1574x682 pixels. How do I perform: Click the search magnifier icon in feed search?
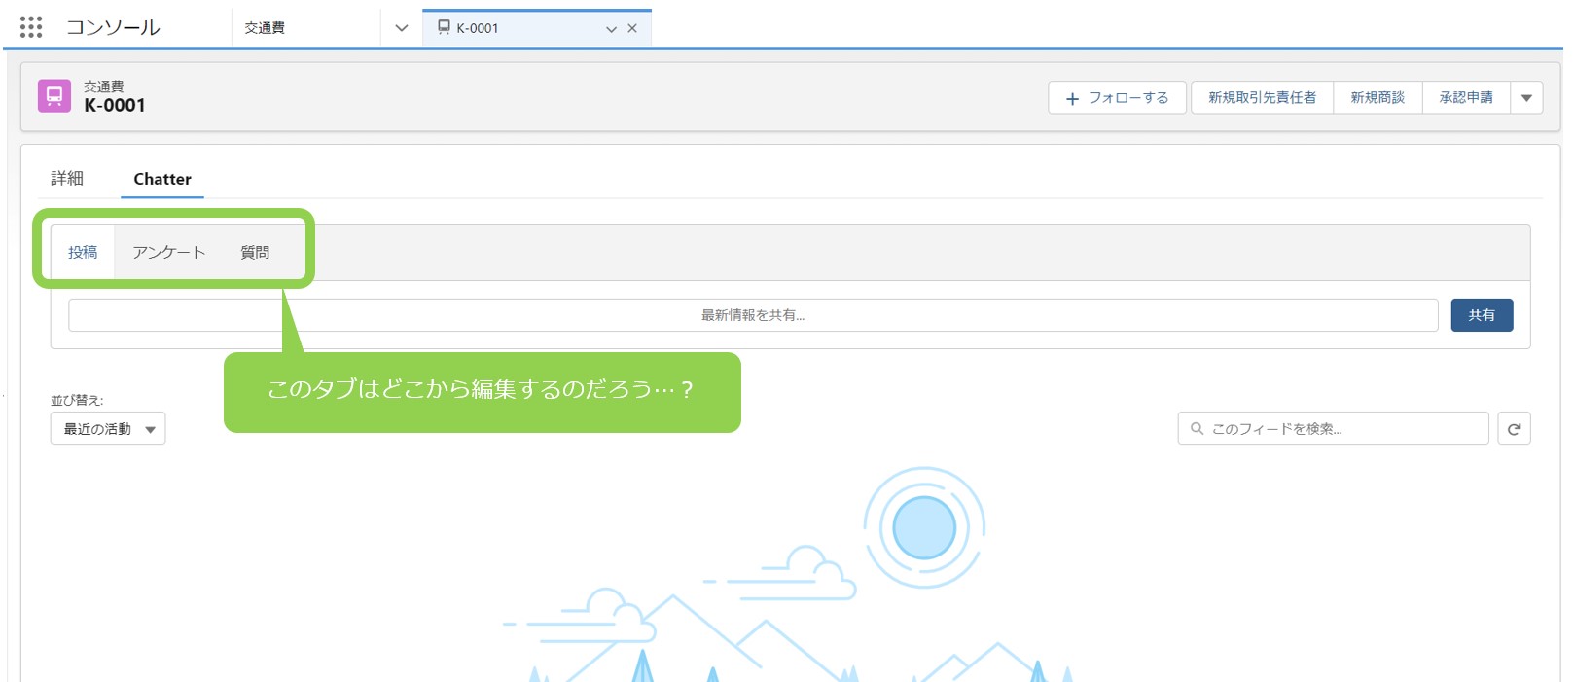pos(1197,429)
